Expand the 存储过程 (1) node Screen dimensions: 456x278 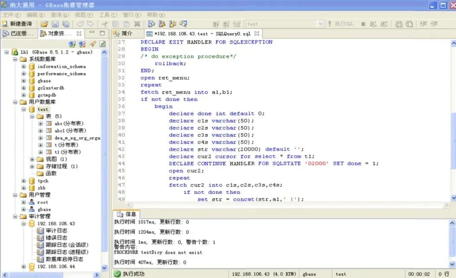[x=32, y=166]
